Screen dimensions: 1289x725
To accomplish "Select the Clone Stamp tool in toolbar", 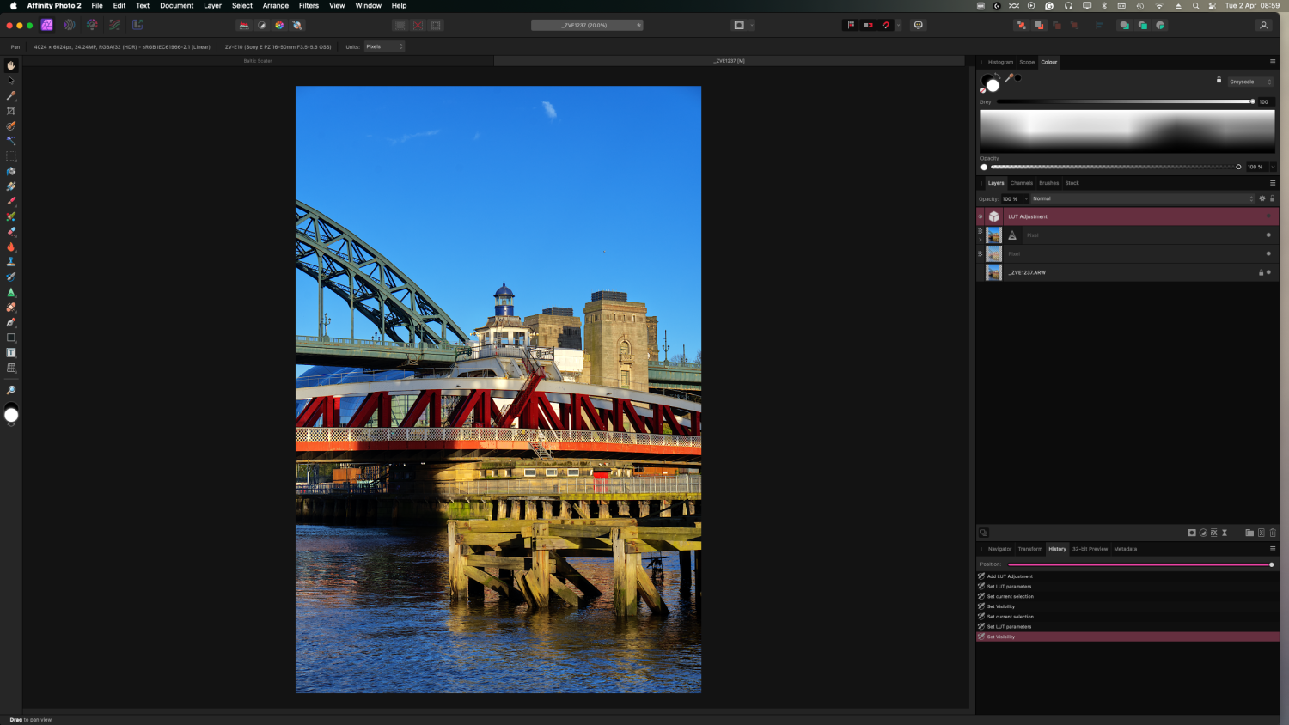I will (x=11, y=262).
